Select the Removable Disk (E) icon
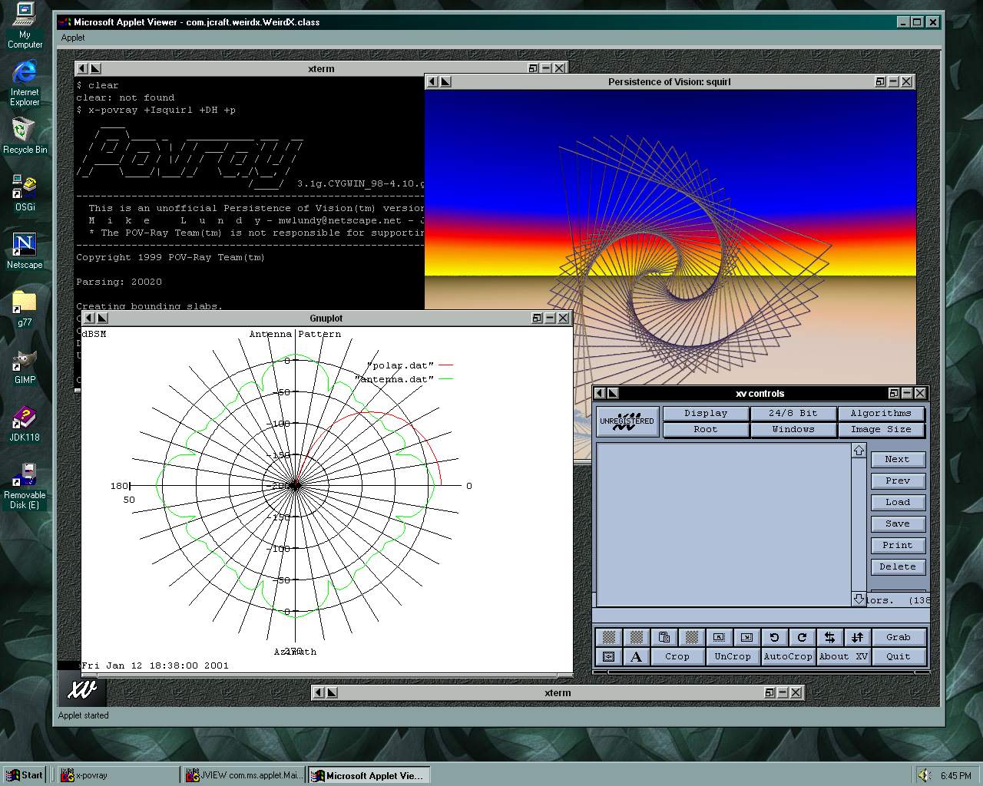The width and height of the screenshot is (983, 786). [x=25, y=486]
